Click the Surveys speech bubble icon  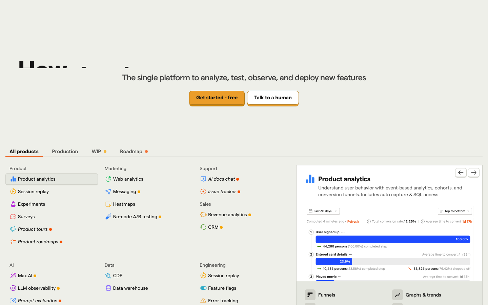(x=13, y=217)
